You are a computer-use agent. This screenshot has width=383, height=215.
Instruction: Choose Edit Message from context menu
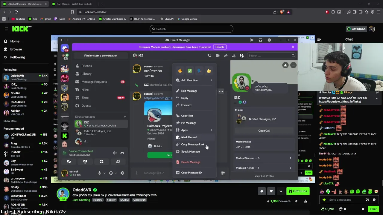point(194,91)
